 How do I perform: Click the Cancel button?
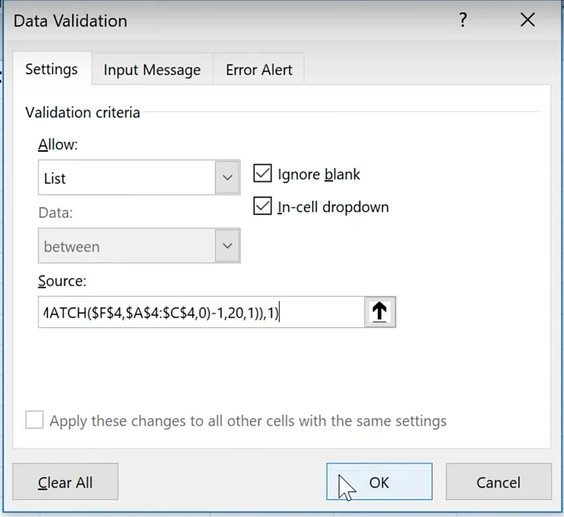(x=498, y=482)
